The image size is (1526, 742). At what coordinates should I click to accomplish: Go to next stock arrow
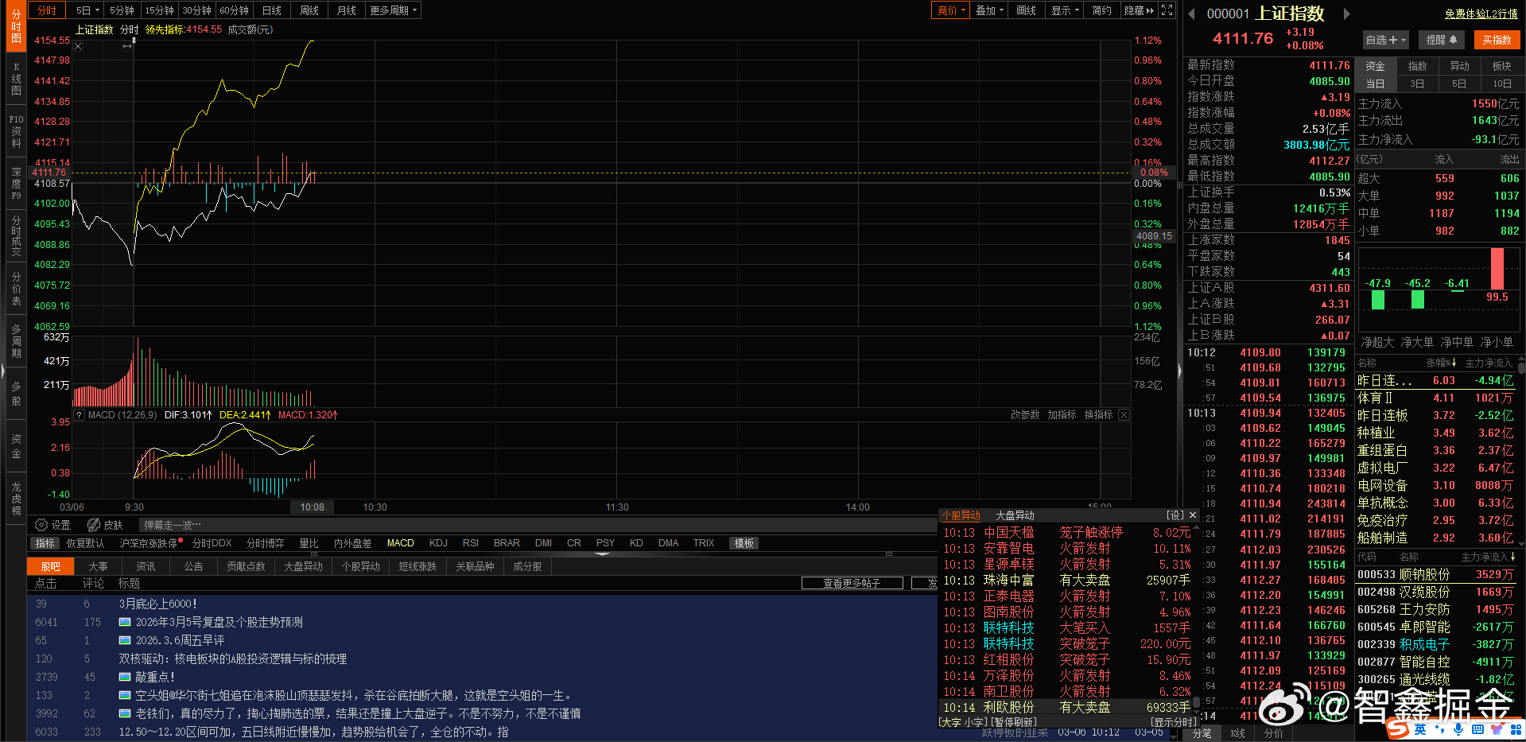coord(1346,14)
